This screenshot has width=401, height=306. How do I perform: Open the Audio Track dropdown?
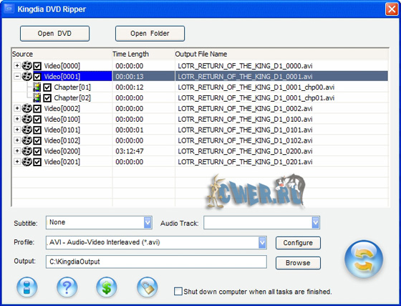coord(316,223)
